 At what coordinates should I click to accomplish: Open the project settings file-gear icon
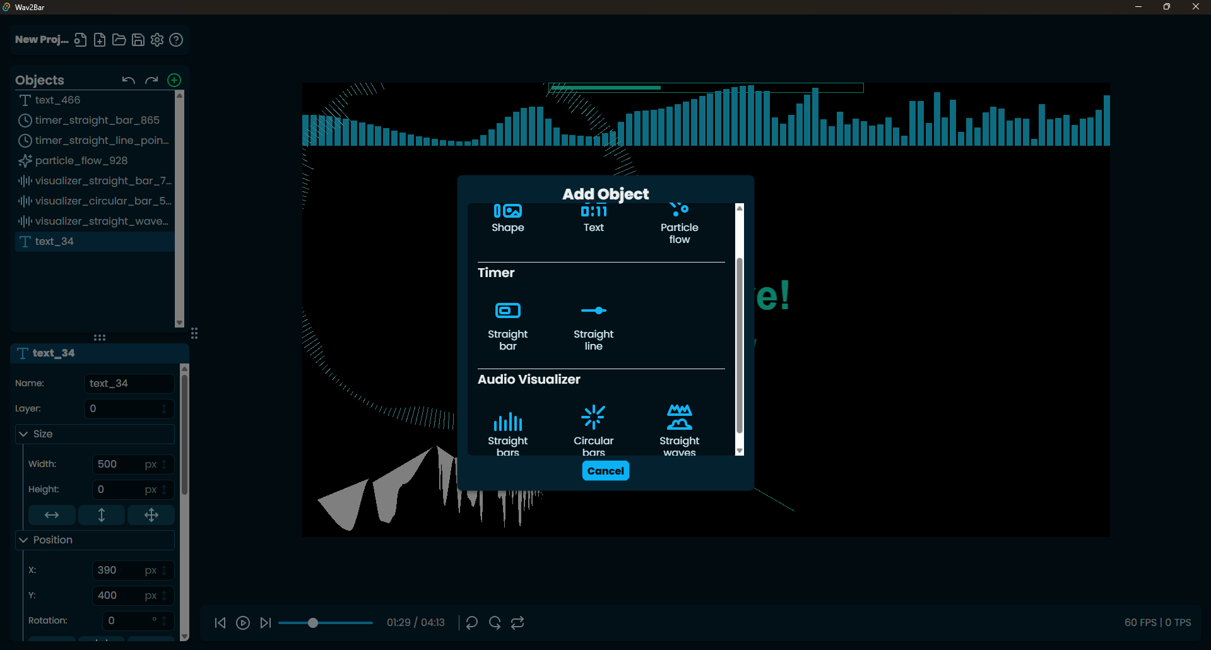pyautogui.click(x=80, y=40)
